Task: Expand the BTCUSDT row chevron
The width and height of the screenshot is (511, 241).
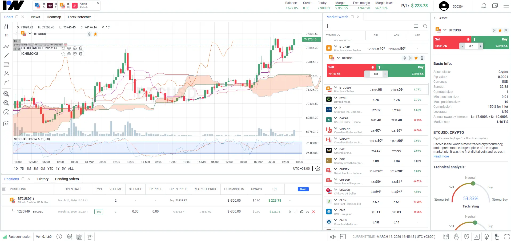Action: click(336, 88)
